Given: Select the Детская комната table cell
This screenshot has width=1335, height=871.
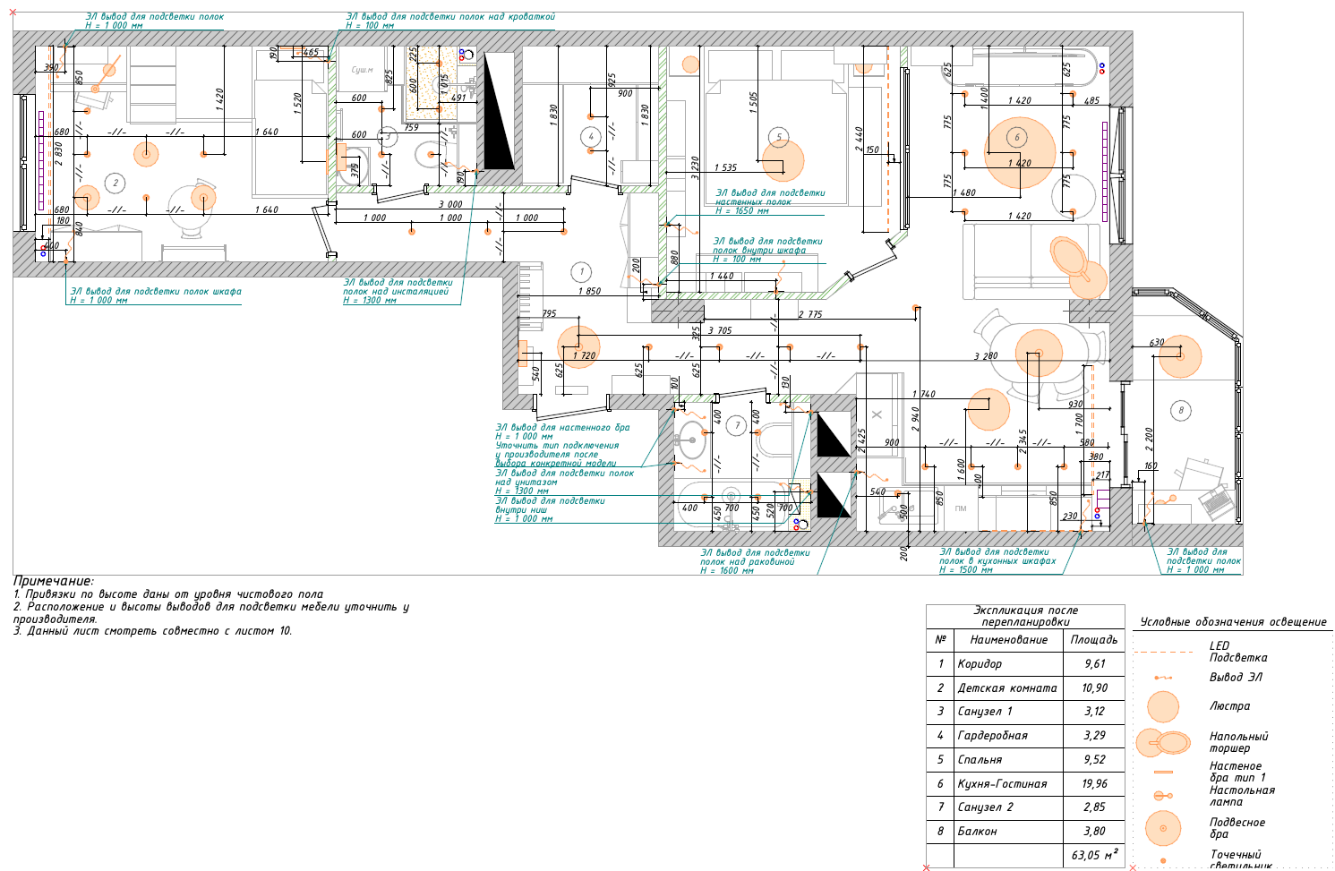Looking at the screenshot, I should pos(1006,687).
